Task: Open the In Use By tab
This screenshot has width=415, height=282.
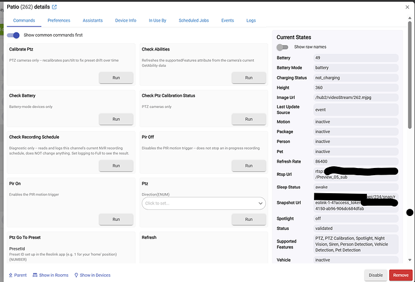Action: 158,20
